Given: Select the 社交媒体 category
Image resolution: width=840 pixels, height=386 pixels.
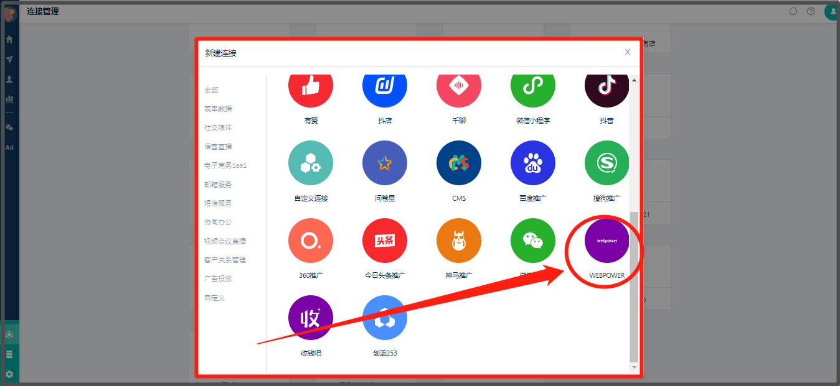Looking at the screenshot, I should 218,127.
